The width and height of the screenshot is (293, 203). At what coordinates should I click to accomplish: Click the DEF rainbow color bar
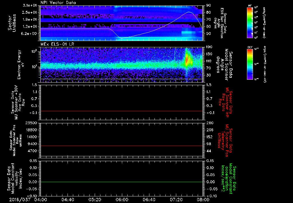250,64
